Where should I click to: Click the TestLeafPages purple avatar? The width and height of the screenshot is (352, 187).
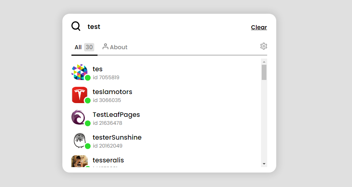tap(79, 118)
